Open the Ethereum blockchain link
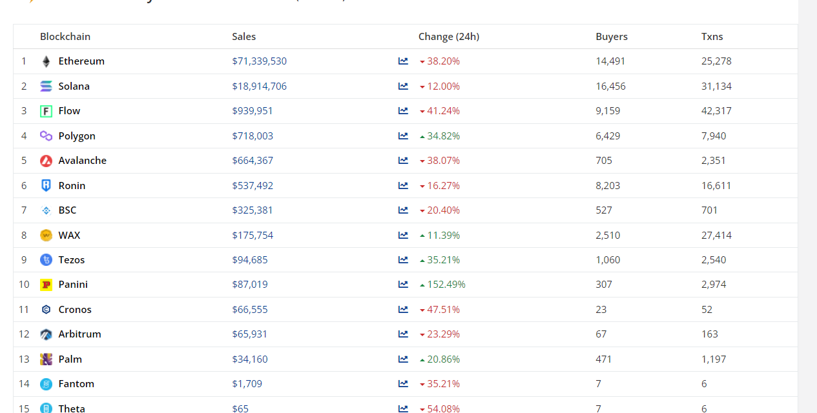This screenshot has height=413, width=817. point(81,61)
